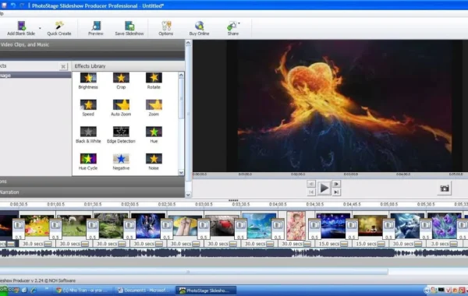
Task: Click the Buy Online globe icon
Action: tap(199, 26)
